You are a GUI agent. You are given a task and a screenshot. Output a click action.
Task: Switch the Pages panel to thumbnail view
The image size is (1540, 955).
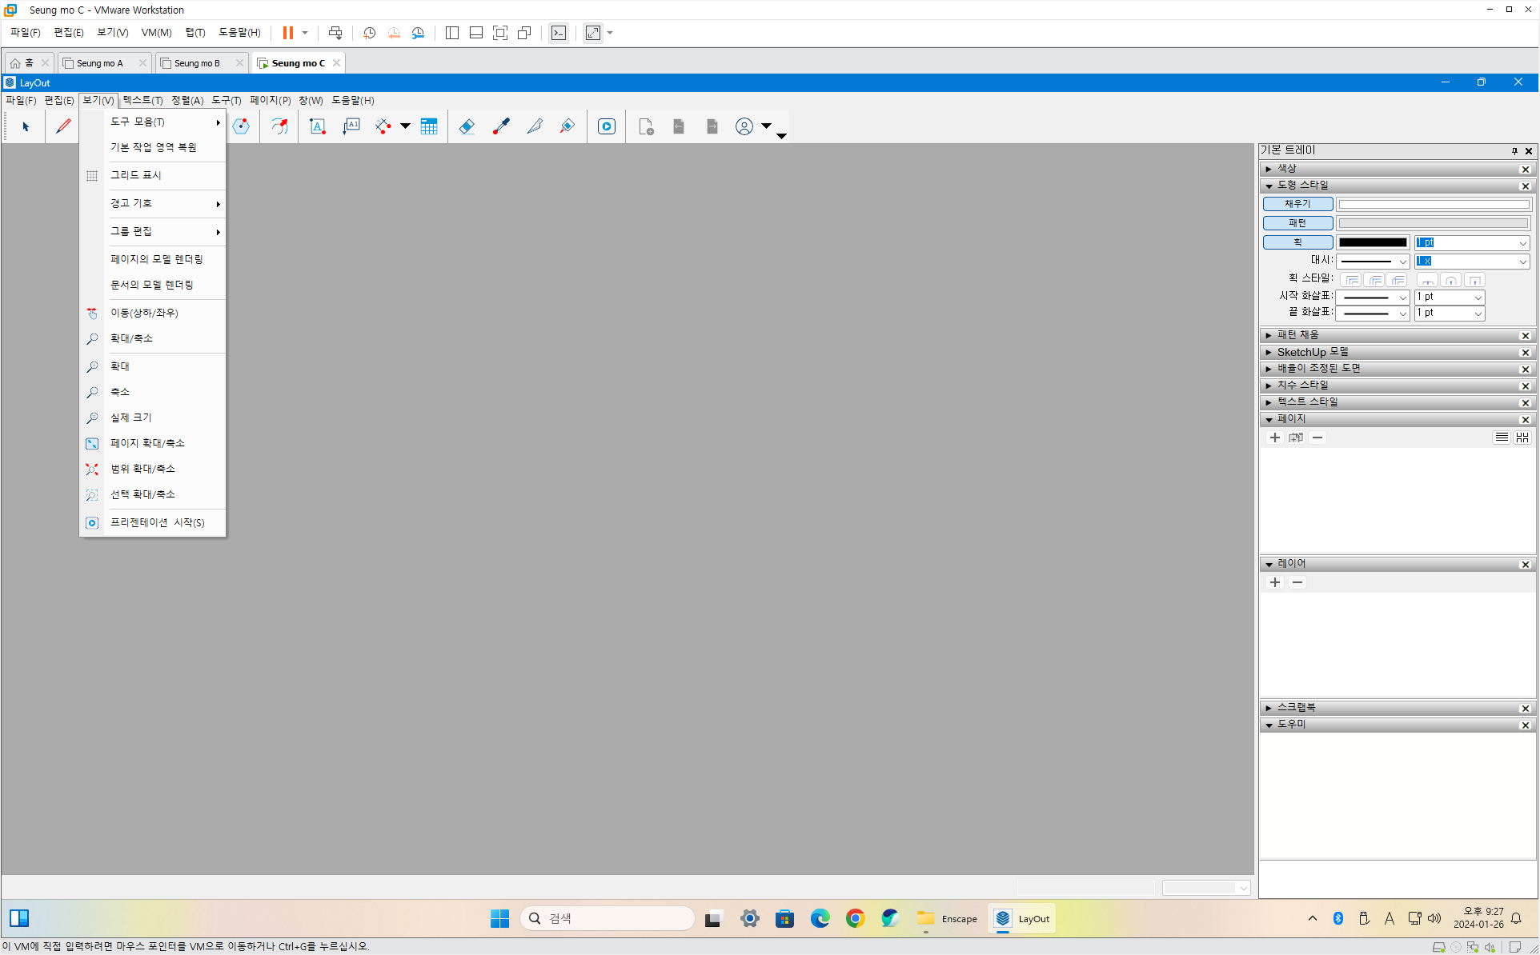coord(1522,438)
